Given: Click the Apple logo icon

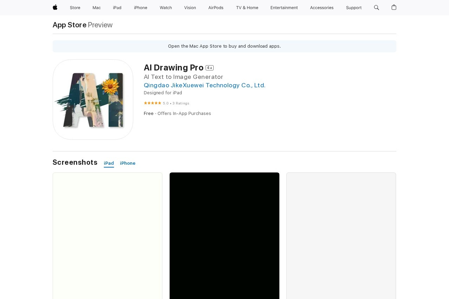Looking at the screenshot, I should pyautogui.click(x=55, y=7).
